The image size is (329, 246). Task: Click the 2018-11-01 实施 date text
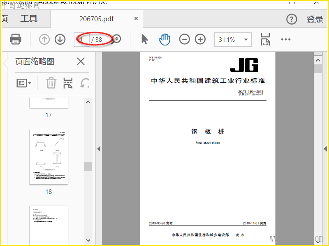[x=255, y=223]
